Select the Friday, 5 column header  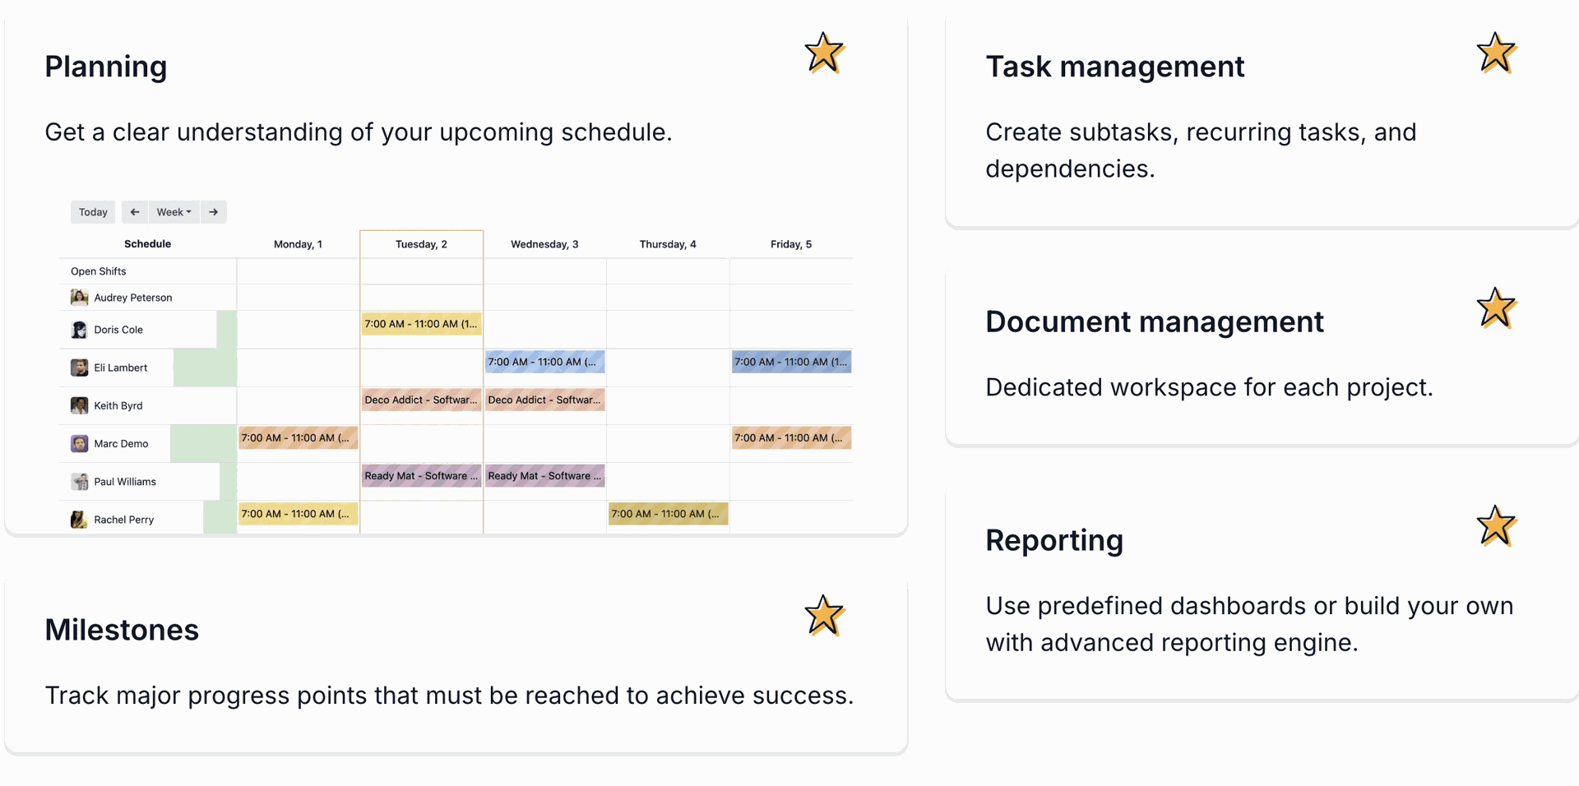pyautogui.click(x=791, y=244)
